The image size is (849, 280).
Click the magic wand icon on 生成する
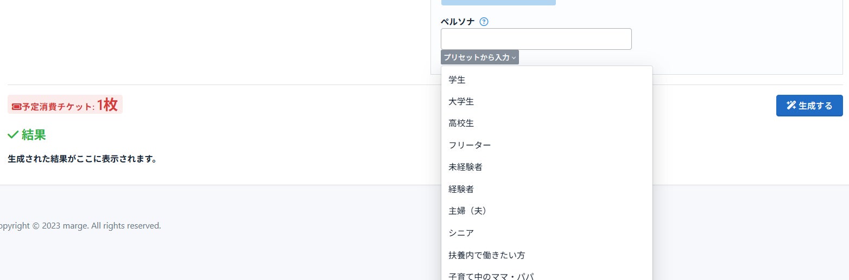pos(791,106)
